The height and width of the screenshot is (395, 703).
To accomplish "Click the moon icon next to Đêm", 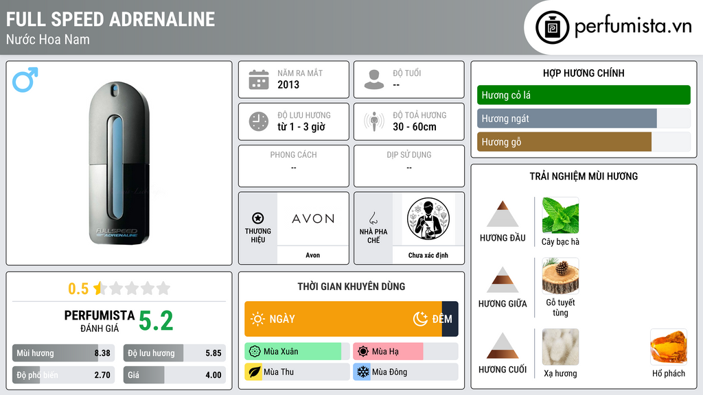I will coord(420,319).
